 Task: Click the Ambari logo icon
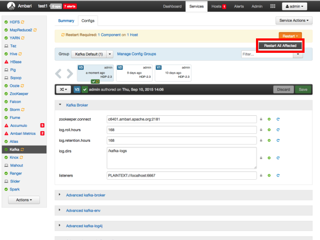[x=11, y=6]
